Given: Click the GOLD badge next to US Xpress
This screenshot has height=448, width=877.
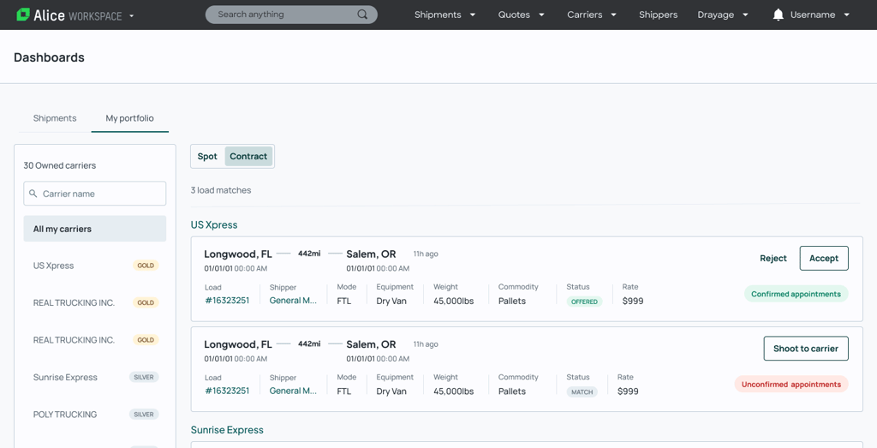Looking at the screenshot, I should [146, 266].
